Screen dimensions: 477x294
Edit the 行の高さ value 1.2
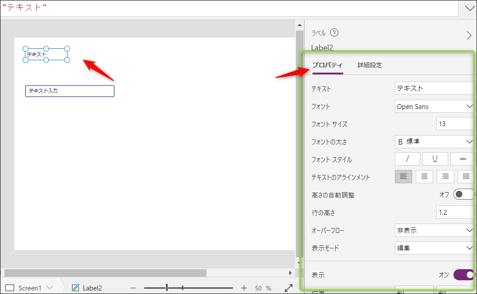455,213
